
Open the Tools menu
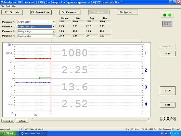tap(8, 6)
